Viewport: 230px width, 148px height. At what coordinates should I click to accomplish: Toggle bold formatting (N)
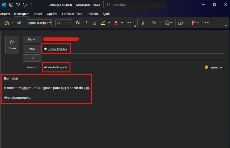[x=78, y=23]
